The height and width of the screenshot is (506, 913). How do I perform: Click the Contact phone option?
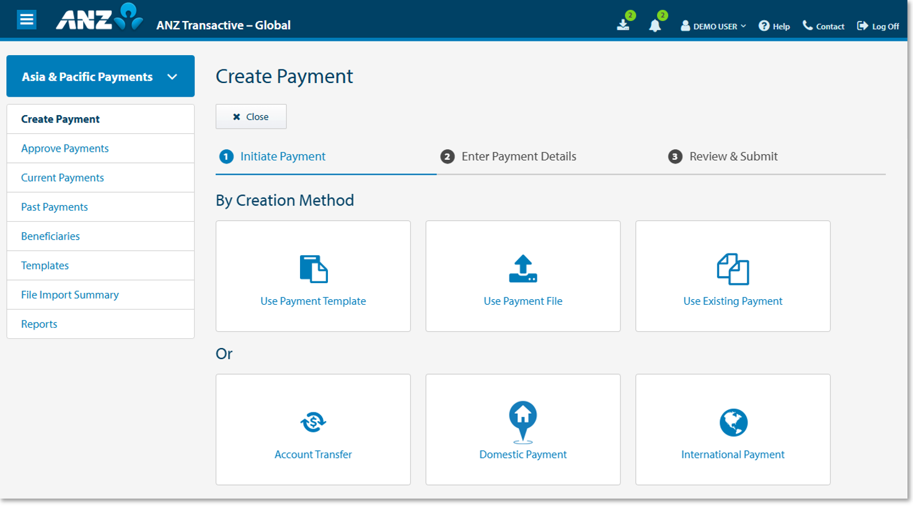click(823, 25)
